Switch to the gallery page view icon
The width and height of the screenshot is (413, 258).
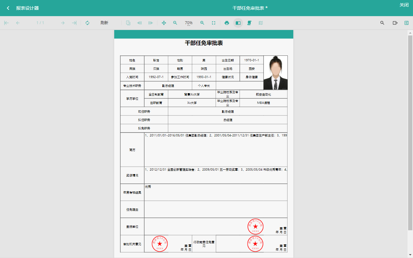click(x=261, y=23)
